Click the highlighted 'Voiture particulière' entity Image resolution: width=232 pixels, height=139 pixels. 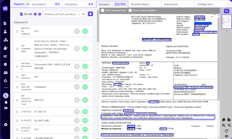[x=120, y=63]
